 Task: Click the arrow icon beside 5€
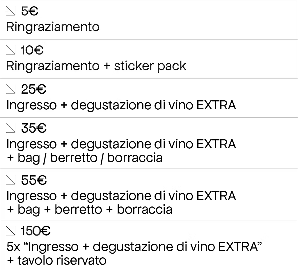[x=11, y=11]
